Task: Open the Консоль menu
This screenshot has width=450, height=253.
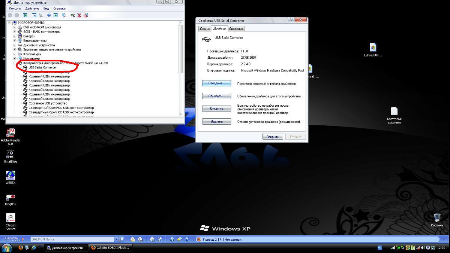Action: tap(15, 8)
